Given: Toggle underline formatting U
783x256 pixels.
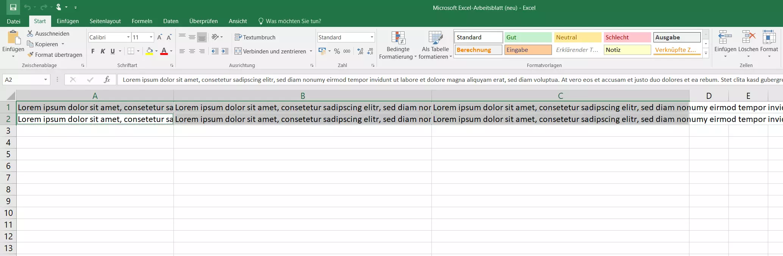Looking at the screenshot, I should pos(113,51).
